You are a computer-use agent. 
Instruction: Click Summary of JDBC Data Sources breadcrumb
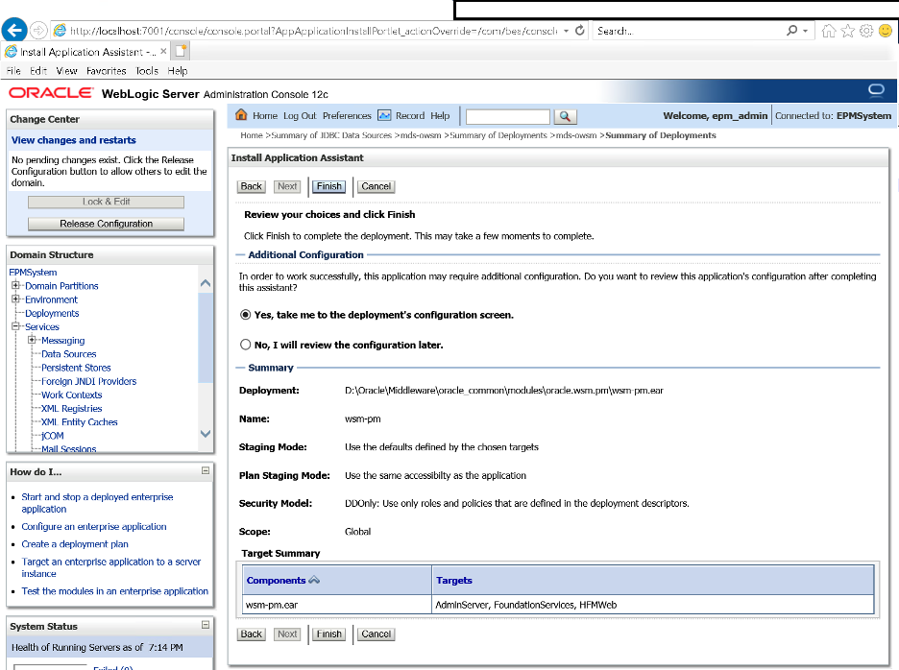pyautogui.click(x=331, y=135)
